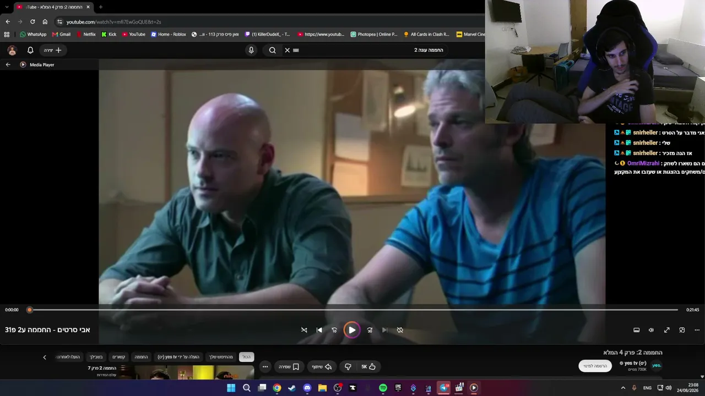Screen dimensions: 705x396
Task: Open Netflix bookmark
Action: coord(86,34)
